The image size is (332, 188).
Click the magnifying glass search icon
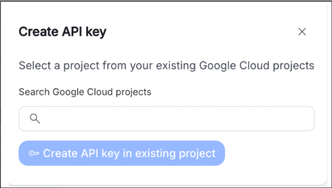[35, 119]
